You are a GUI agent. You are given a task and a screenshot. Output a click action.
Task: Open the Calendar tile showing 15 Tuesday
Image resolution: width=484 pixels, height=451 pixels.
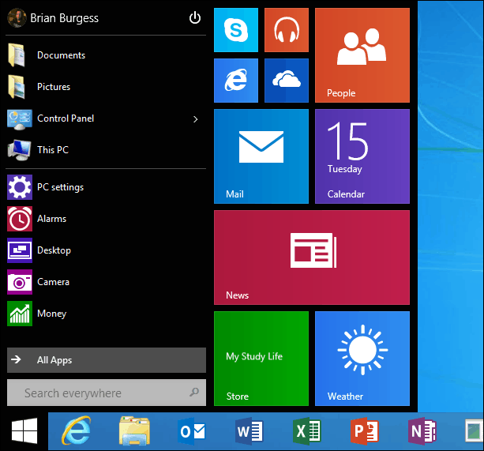pos(362,156)
